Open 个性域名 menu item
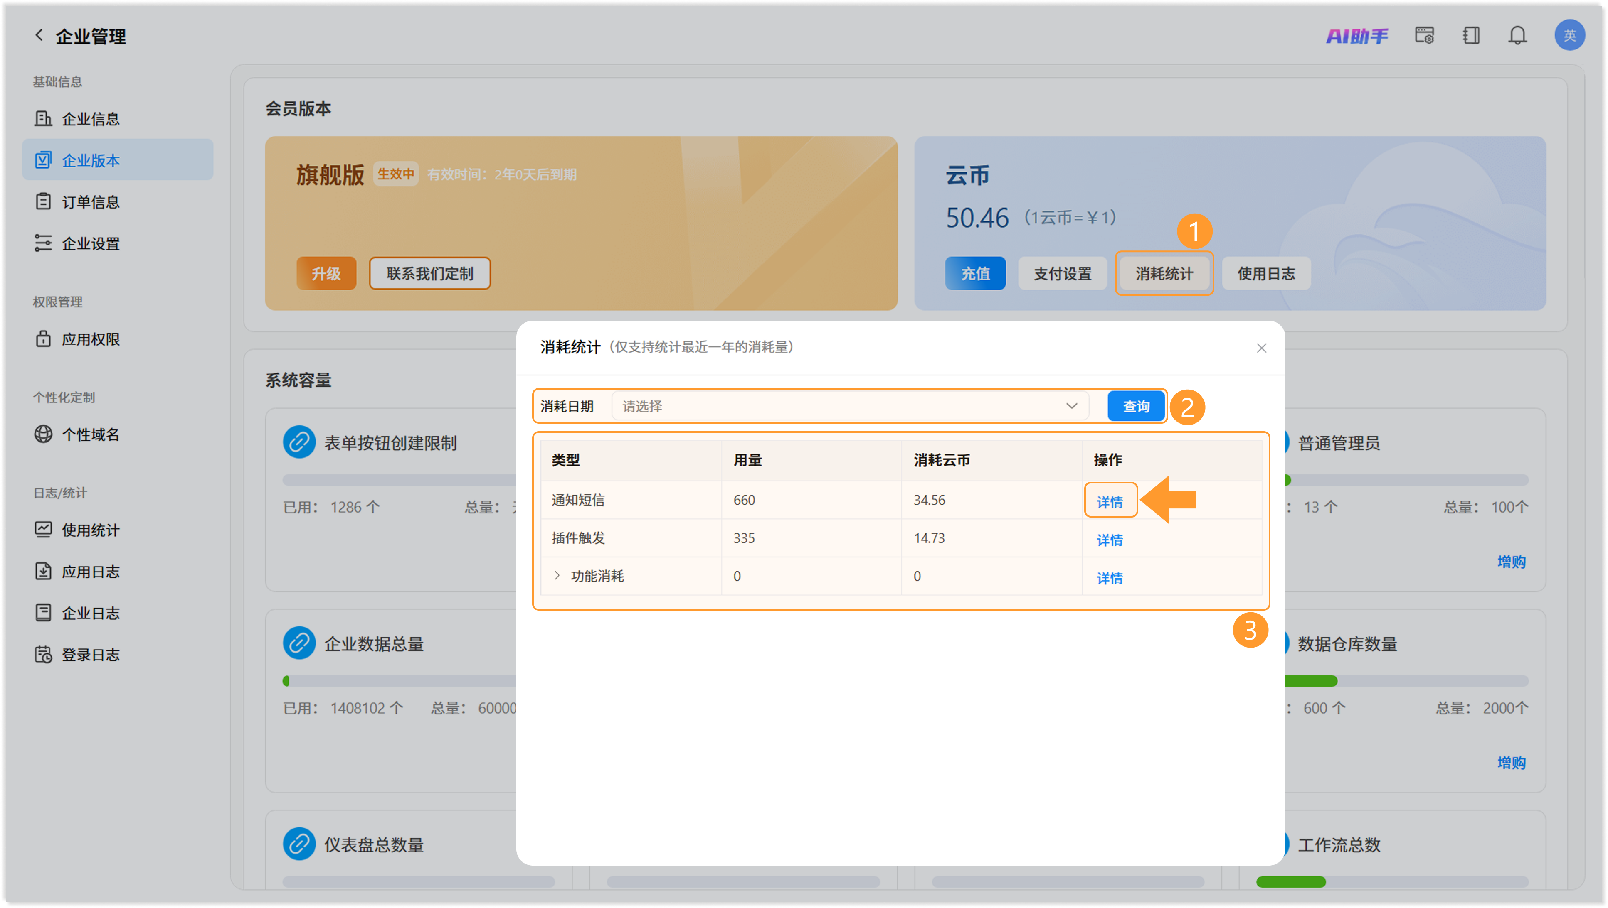The height and width of the screenshot is (908, 1608). [117, 434]
